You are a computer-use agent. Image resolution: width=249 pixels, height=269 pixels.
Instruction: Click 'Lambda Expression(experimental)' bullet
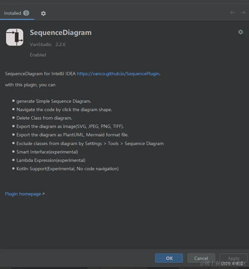tap(51, 160)
